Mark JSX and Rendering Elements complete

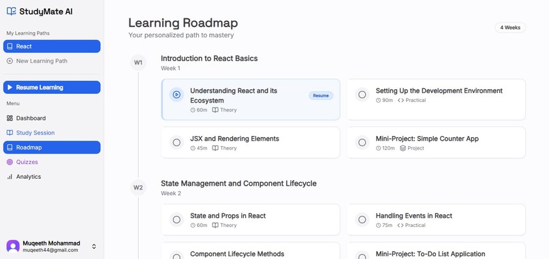tap(176, 143)
